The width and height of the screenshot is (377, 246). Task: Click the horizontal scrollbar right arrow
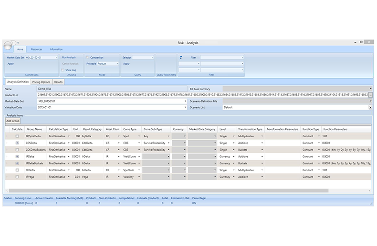369,191
